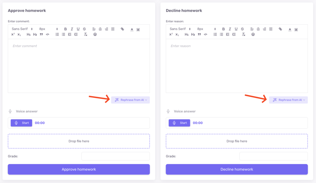Insert code block in the Approve editor
Viewport: 316px width, 183px height.
click(47, 34)
